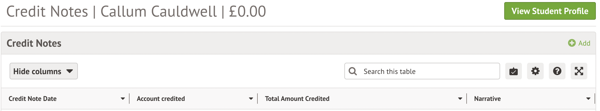Open Narrative column arrow menu

588,99
